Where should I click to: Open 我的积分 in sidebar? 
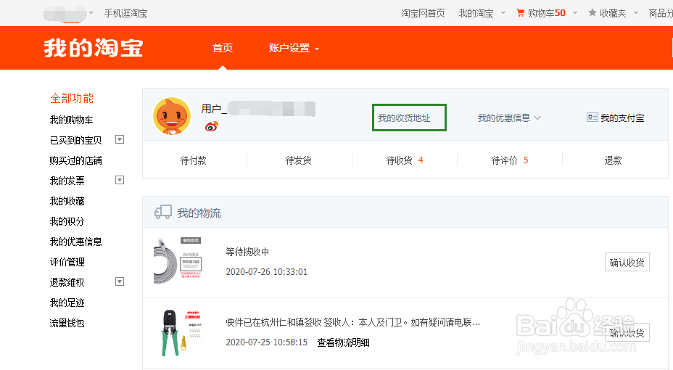click(67, 221)
